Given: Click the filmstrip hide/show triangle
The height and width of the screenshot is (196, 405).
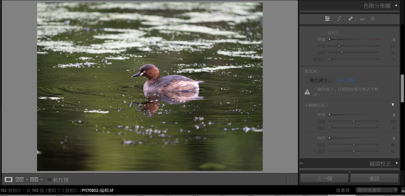Looking at the screenshot, I should 349,172.
